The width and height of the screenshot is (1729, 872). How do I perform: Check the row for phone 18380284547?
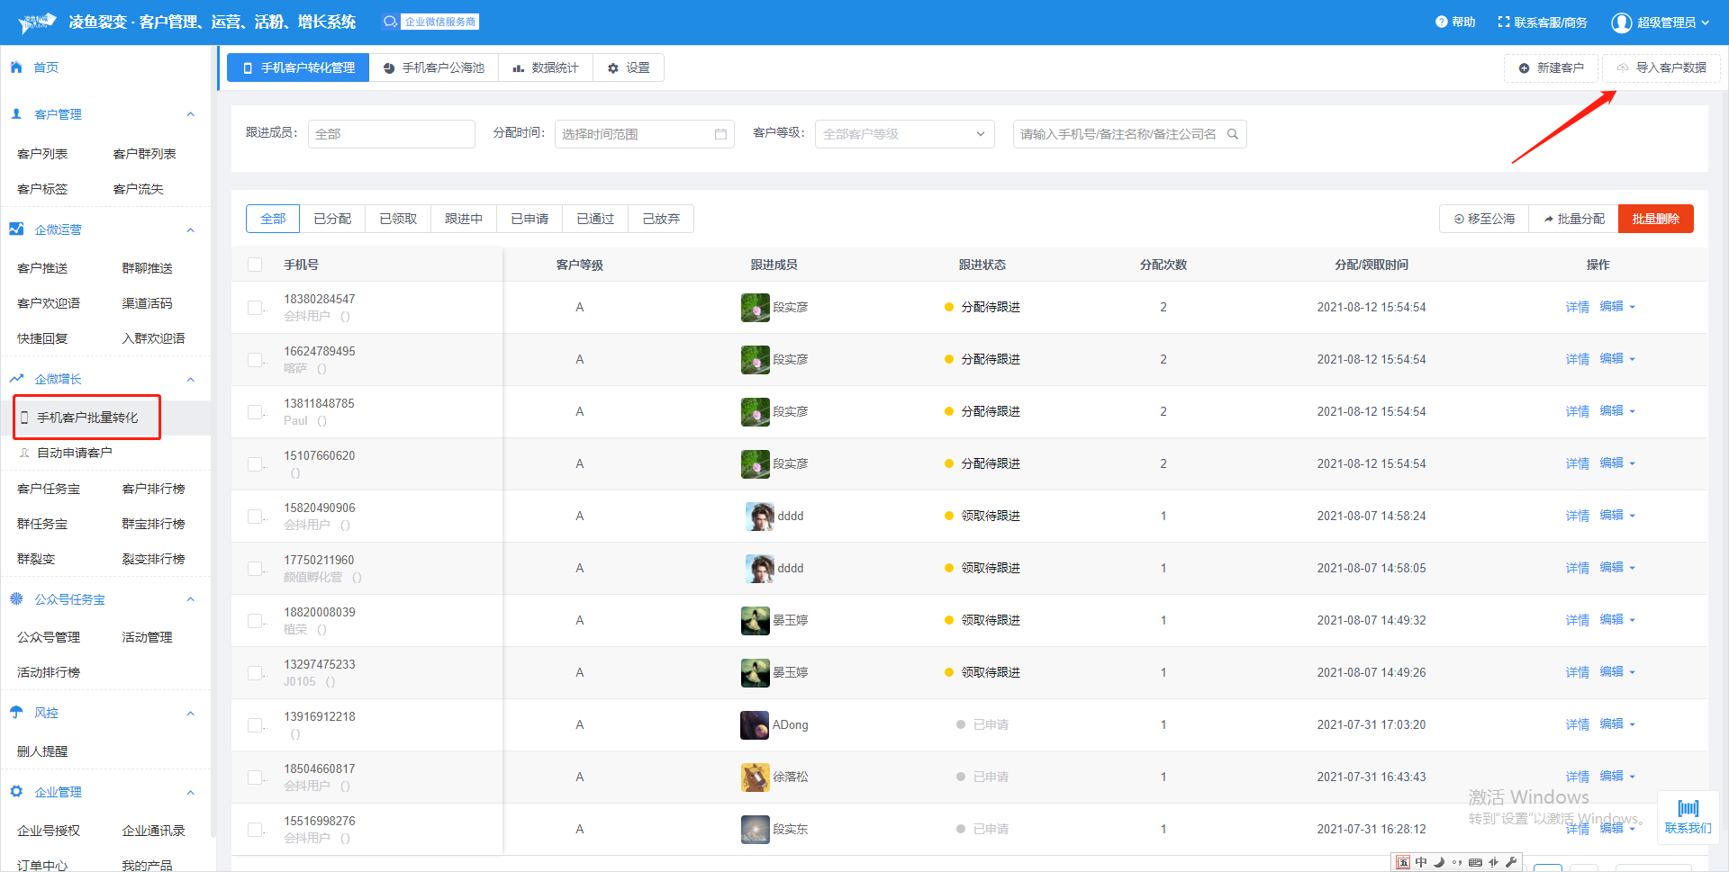(x=255, y=308)
